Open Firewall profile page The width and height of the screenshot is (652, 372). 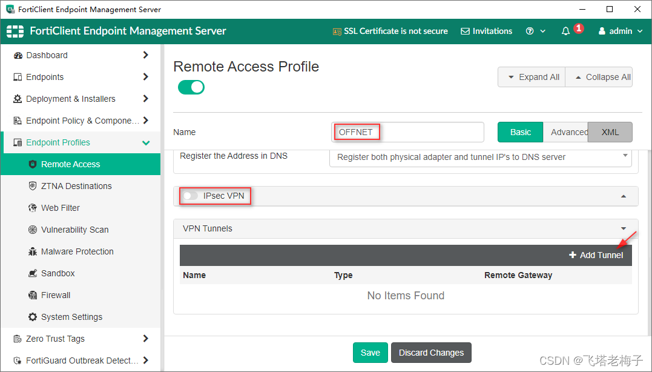point(81,296)
